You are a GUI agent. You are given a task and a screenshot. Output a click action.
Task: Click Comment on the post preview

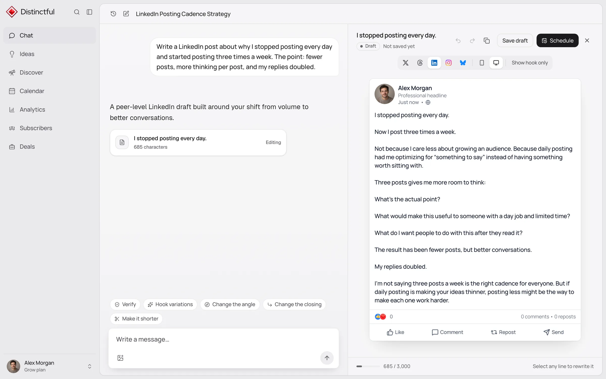pyautogui.click(x=447, y=332)
